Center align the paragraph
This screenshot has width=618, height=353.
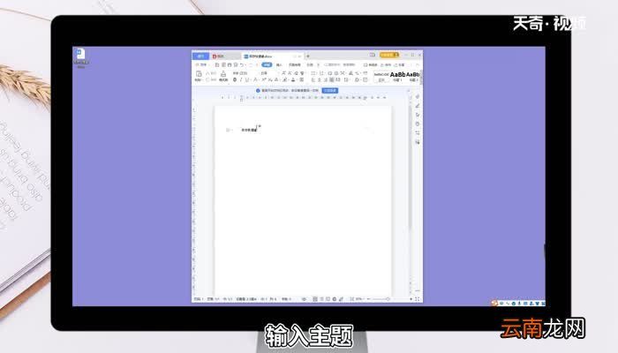pyautogui.click(x=320, y=80)
